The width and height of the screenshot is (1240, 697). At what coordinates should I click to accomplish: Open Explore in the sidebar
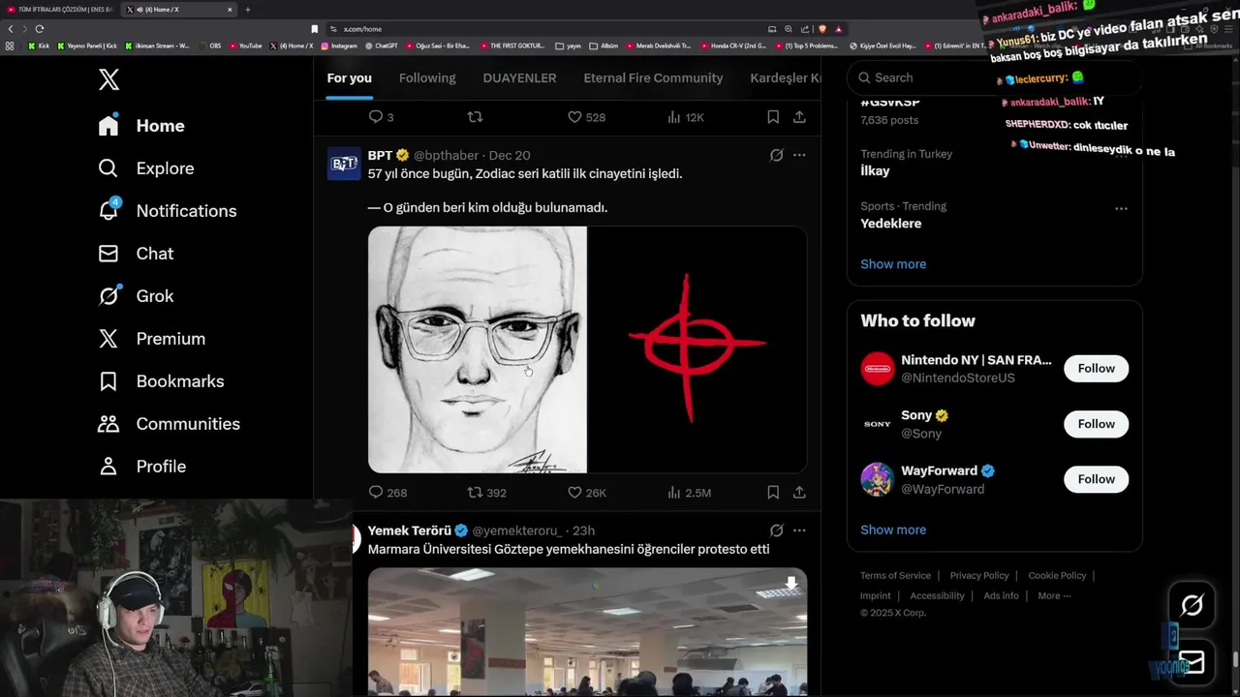[146, 168]
